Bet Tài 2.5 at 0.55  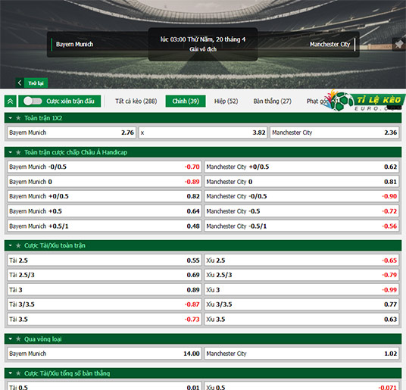point(105,260)
